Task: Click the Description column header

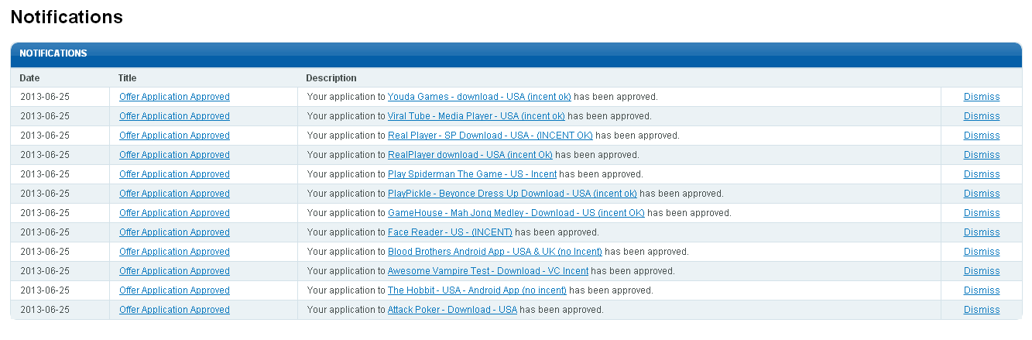Action: click(x=331, y=78)
